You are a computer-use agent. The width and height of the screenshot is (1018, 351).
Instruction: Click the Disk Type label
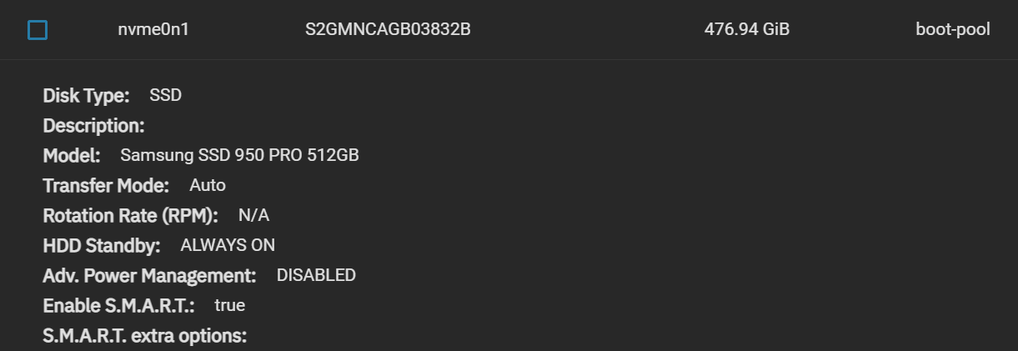[87, 96]
